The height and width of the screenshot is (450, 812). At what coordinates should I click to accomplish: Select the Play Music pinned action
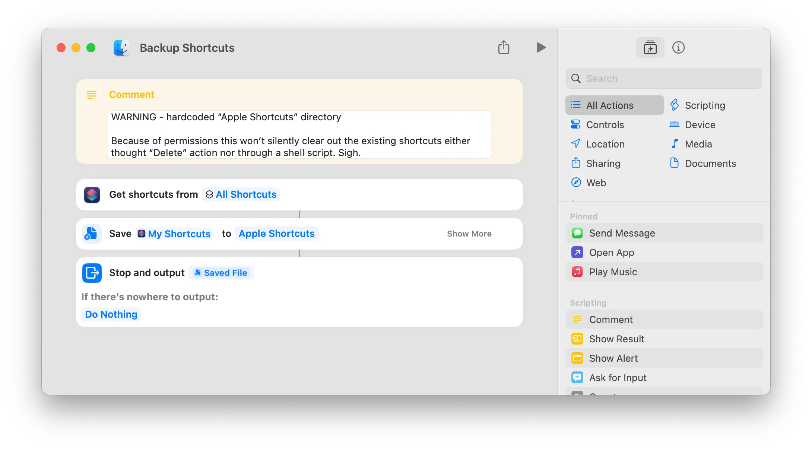pyautogui.click(x=613, y=272)
